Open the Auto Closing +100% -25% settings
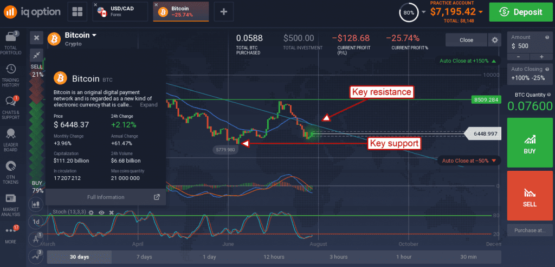Viewport: 555px width, 267px height. (530, 74)
